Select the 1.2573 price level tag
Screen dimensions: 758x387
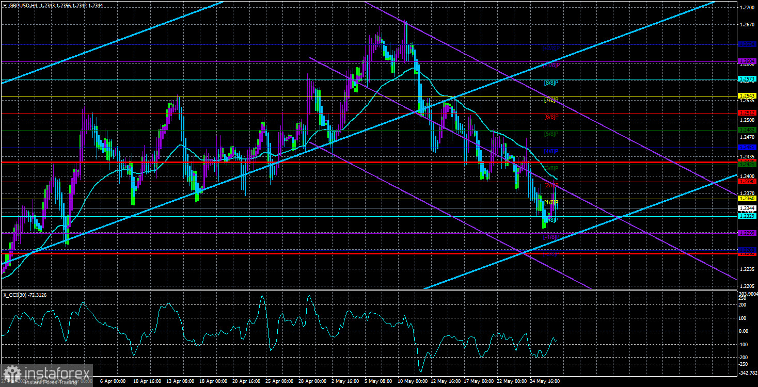tap(747, 80)
